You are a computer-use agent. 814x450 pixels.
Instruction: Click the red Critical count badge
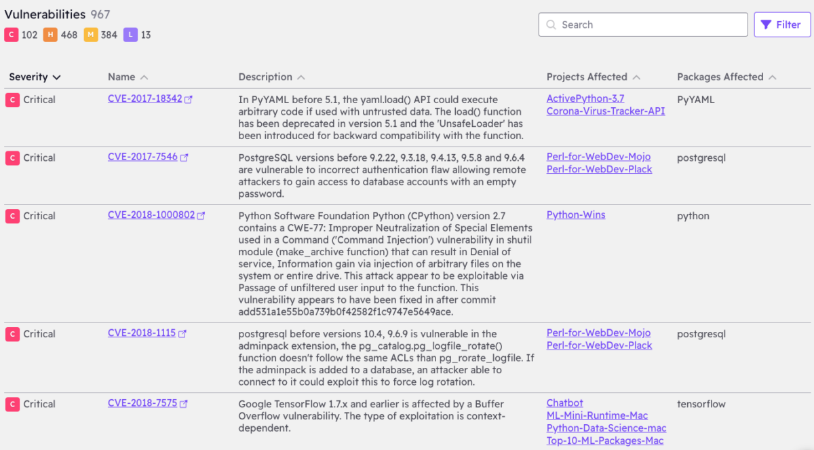click(x=12, y=35)
